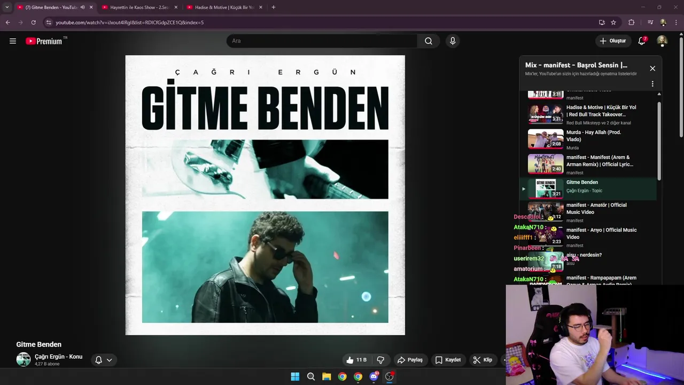Viewport: 684px width, 385px height.
Task: Click the browser address bar URL
Action: point(130,22)
